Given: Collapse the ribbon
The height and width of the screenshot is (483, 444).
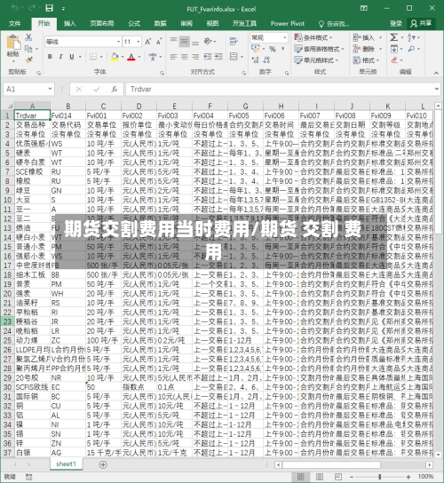Looking at the screenshot, I should 436,73.
